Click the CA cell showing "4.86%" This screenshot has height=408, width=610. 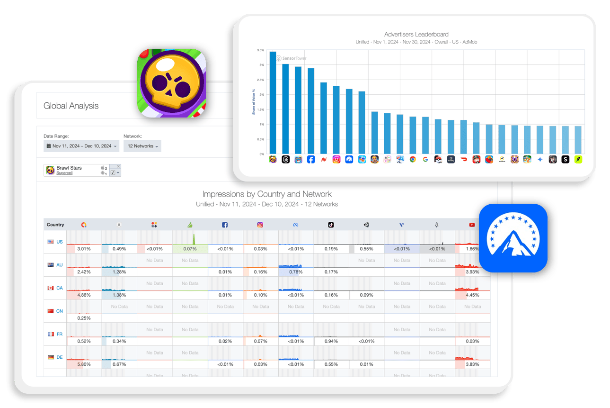pyautogui.click(x=84, y=295)
